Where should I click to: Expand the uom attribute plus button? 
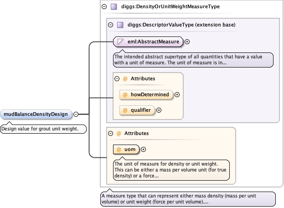[143, 149]
